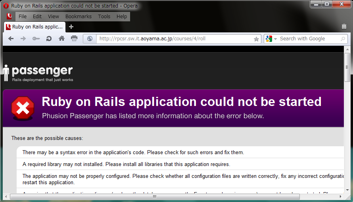Open the closed tabs trash icon

tap(344, 26)
